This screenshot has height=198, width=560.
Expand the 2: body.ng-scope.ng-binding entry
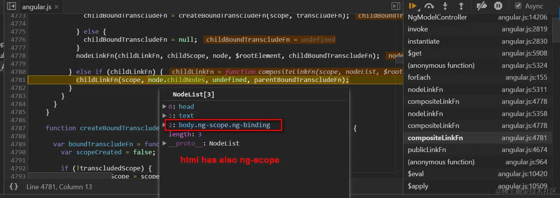click(164, 125)
